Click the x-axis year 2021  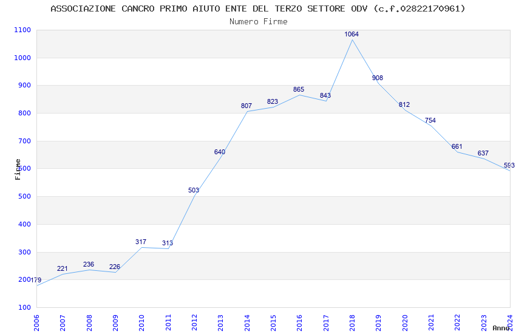(x=432, y=323)
